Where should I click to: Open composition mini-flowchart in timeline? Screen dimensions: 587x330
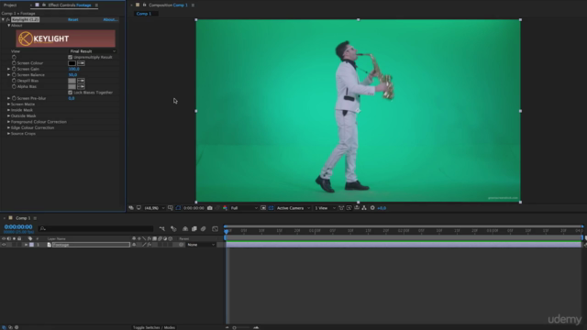162,228
